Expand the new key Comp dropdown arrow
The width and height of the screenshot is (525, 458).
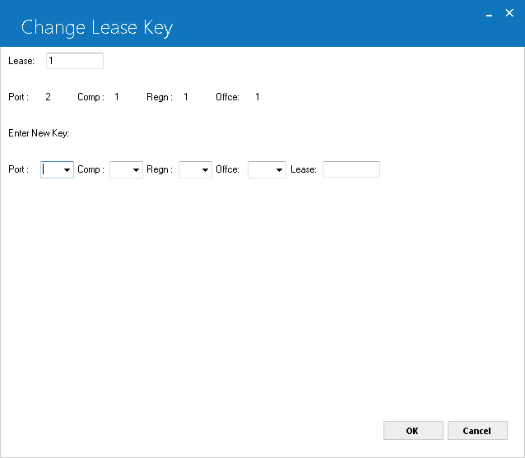pyautogui.click(x=136, y=170)
